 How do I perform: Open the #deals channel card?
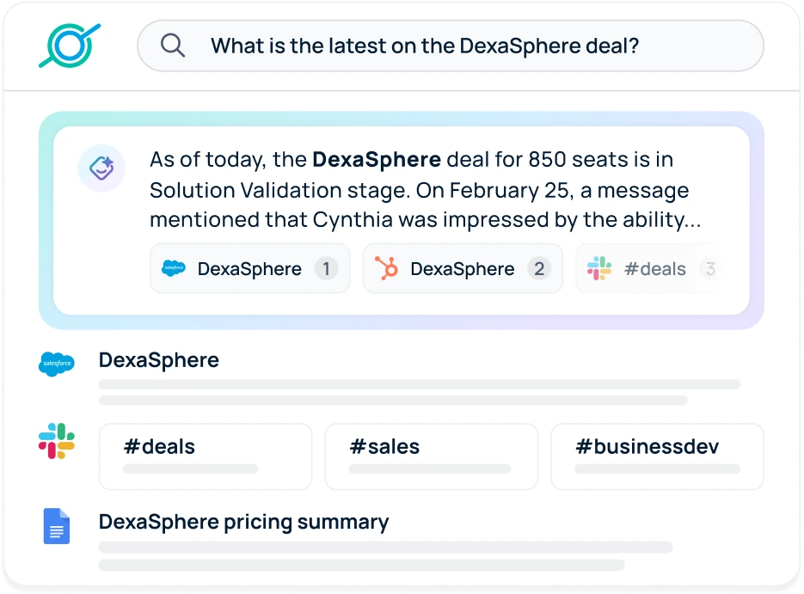(x=205, y=456)
